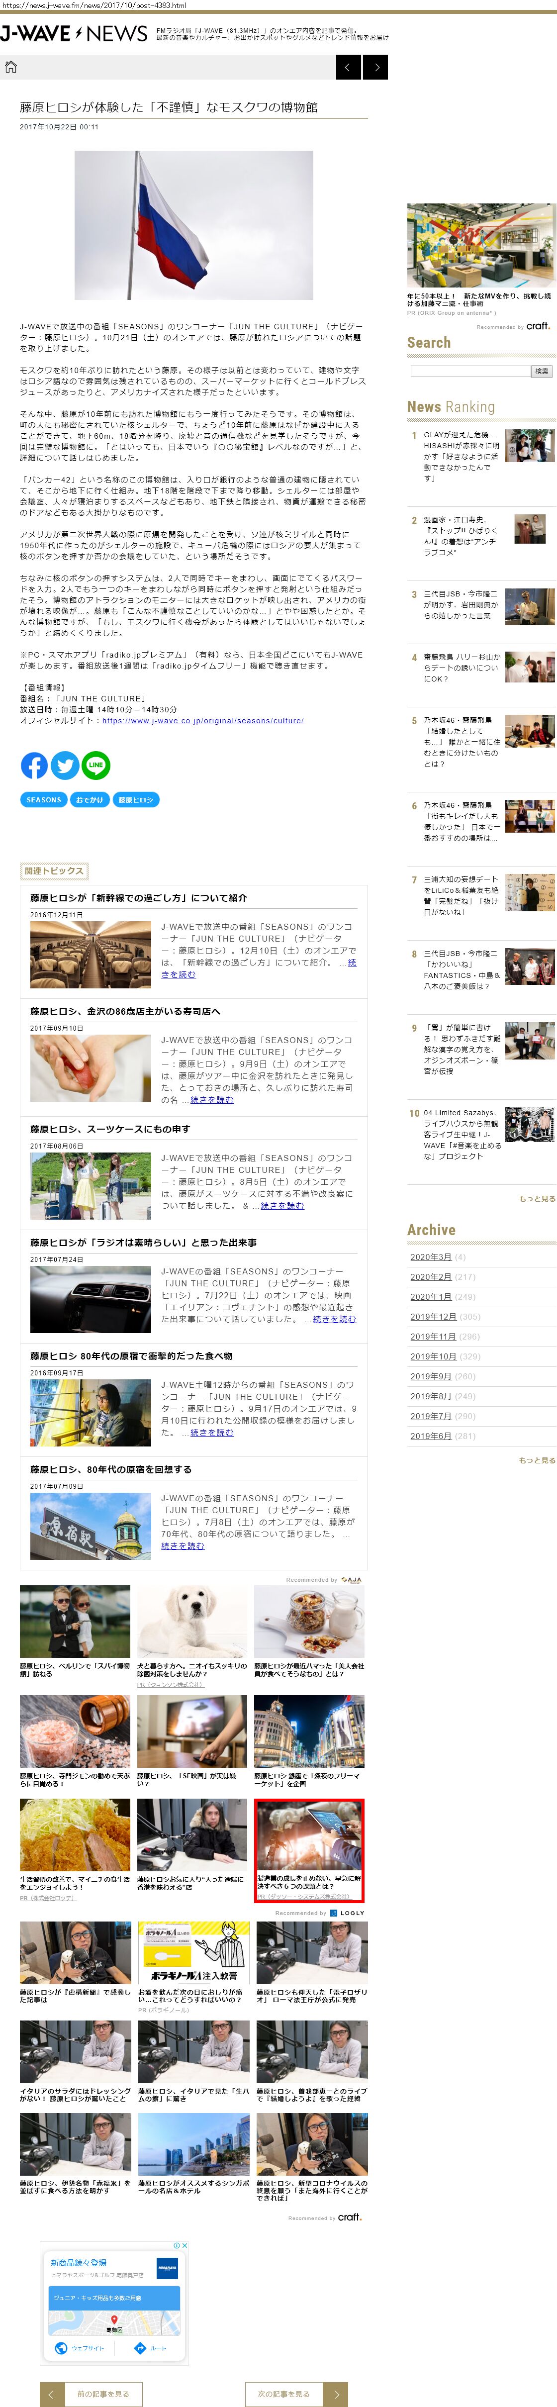Screen dimensions: 557x2407
Task: Open related topic 80年代の原宿を回想する
Action: [x=110, y=1469]
